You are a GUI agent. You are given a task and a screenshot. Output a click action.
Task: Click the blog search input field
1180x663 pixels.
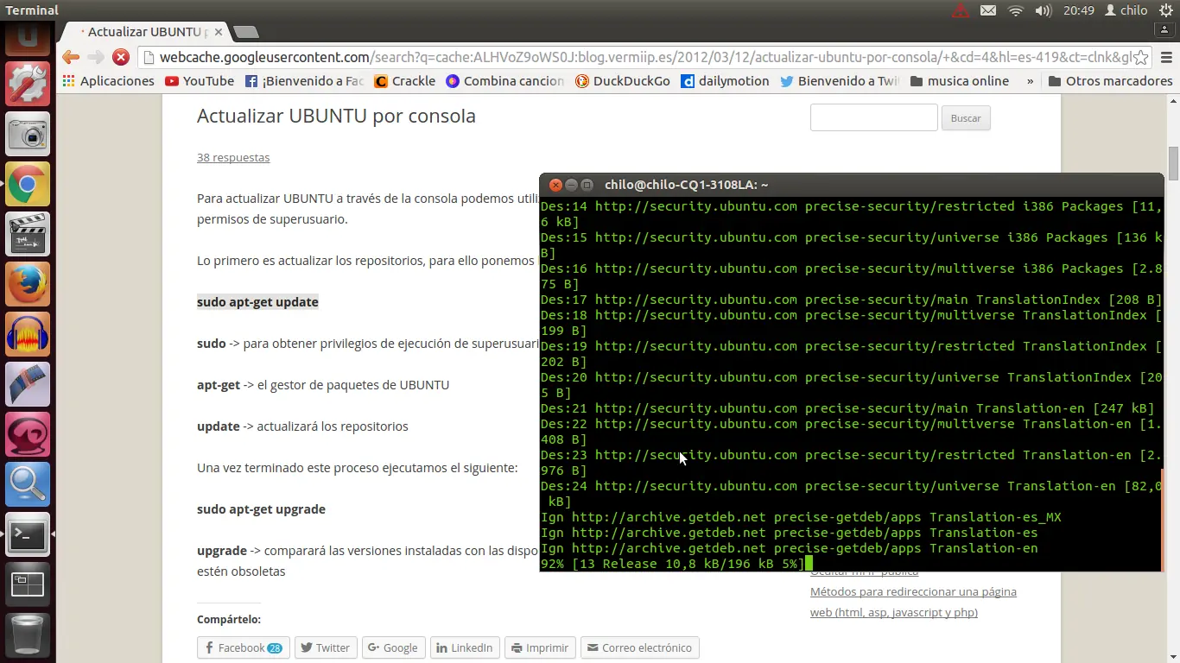(x=873, y=117)
